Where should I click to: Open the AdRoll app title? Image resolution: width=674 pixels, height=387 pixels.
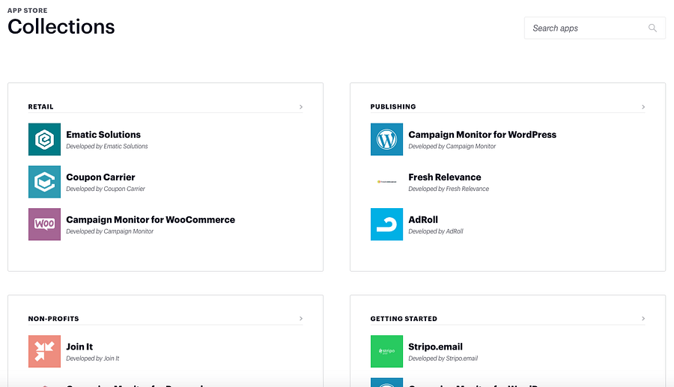pyautogui.click(x=423, y=219)
